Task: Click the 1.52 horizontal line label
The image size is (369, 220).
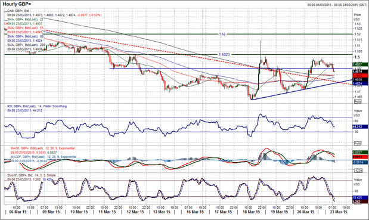Action: [222, 34]
